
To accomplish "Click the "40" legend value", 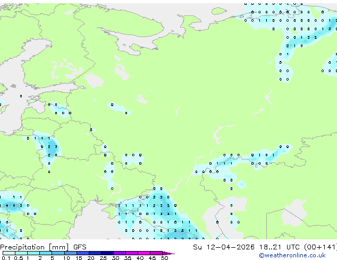I will click(140, 258).
